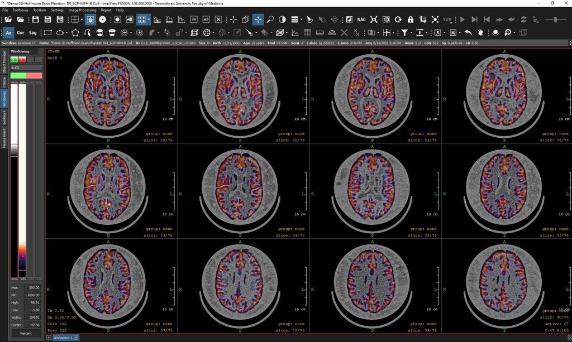Image resolution: width=572 pixels, height=342 pixels.
Task: Click the undo curved arrow icon
Action: click(469, 32)
